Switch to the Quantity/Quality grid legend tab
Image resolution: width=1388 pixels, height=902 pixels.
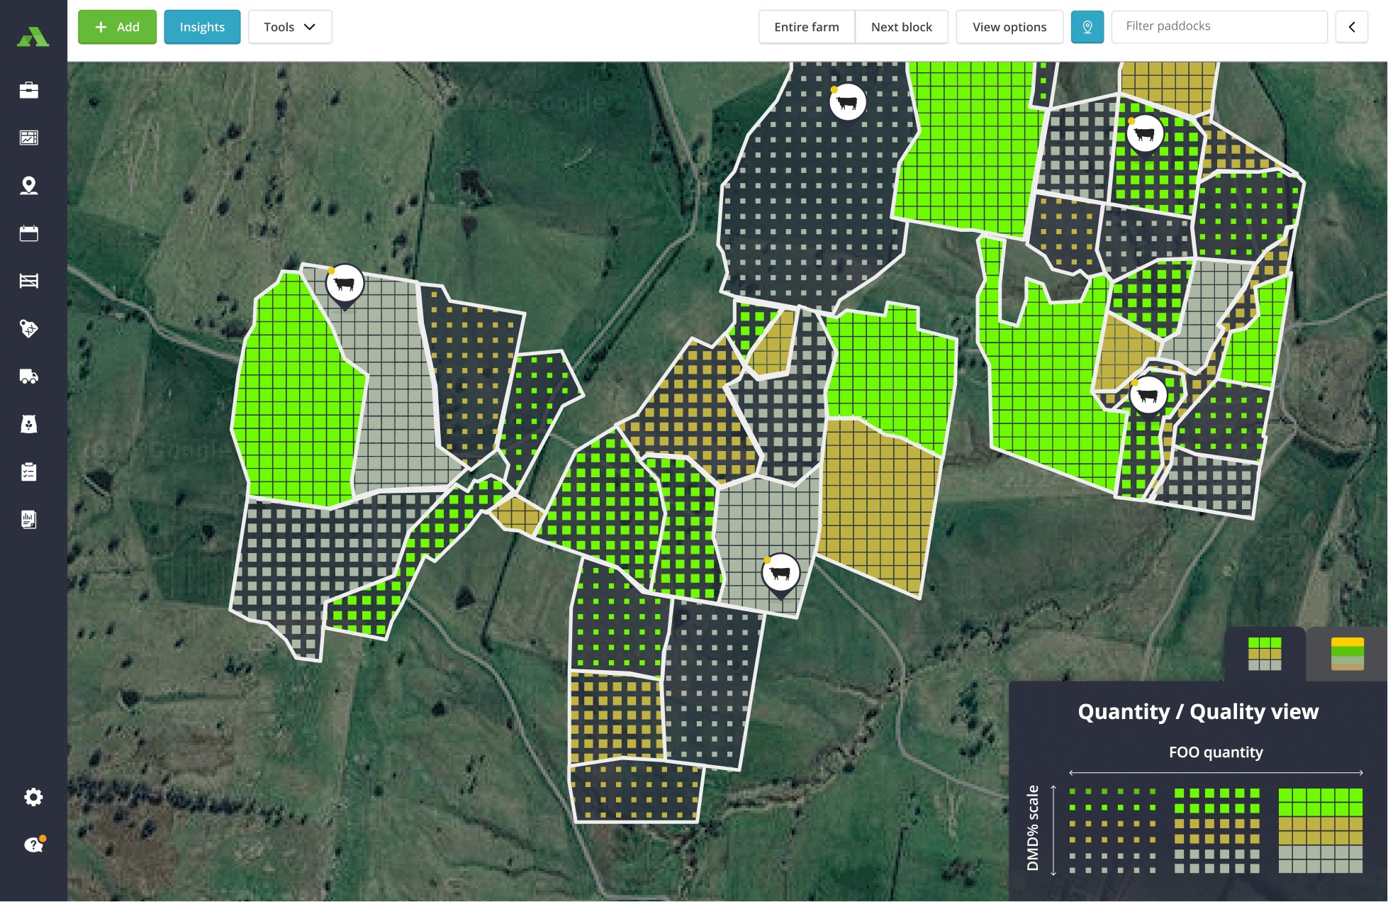(1264, 654)
